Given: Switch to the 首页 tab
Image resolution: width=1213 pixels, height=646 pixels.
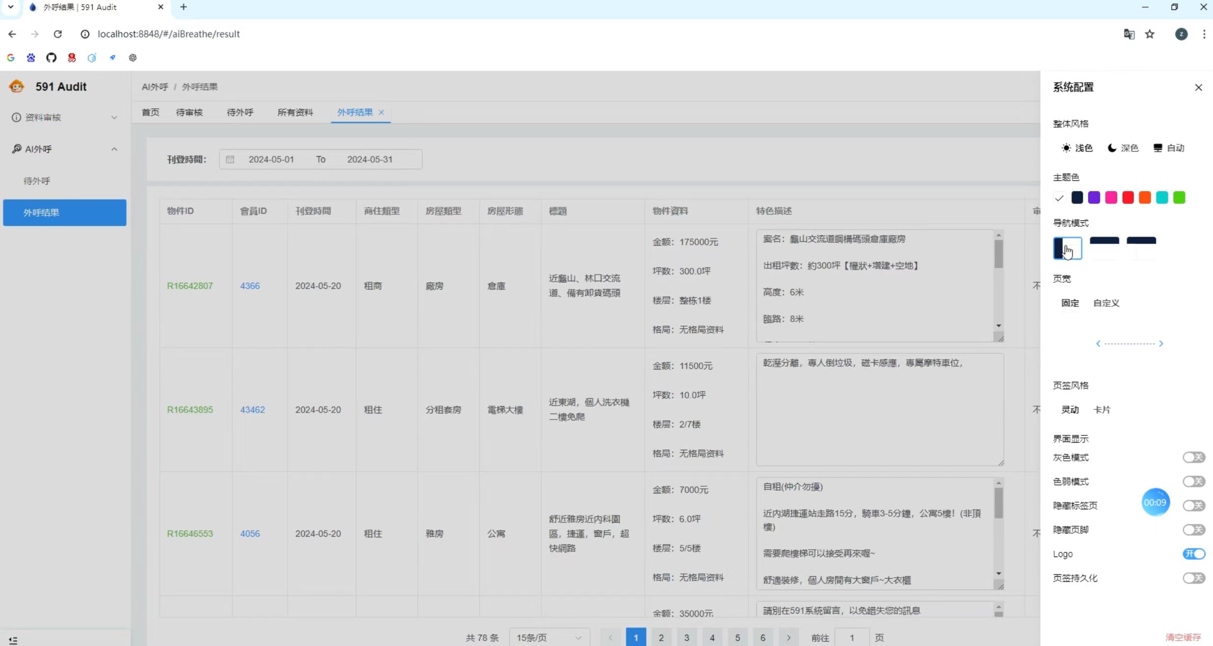Looking at the screenshot, I should pos(150,112).
